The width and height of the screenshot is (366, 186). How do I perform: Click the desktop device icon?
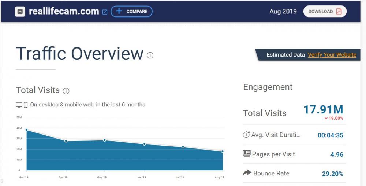[x=19, y=105]
